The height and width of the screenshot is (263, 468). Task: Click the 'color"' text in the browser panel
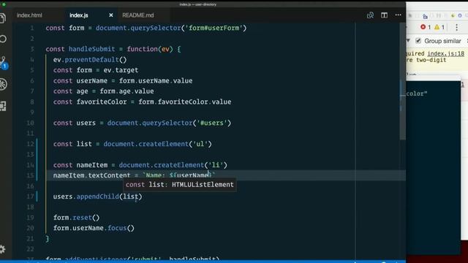point(417,94)
